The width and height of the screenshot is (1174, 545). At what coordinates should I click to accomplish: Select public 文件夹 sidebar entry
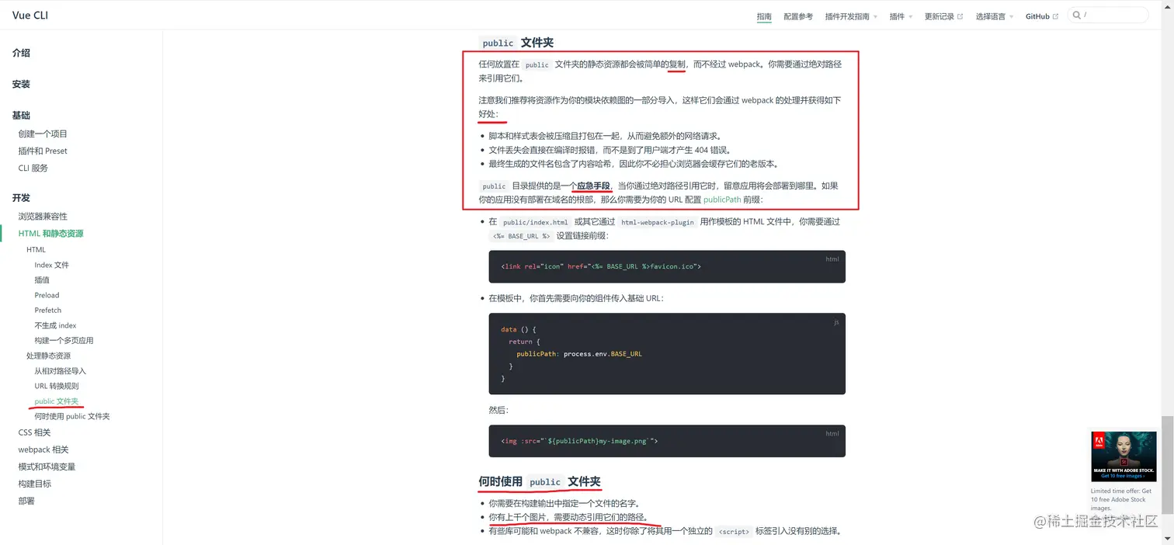57,401
